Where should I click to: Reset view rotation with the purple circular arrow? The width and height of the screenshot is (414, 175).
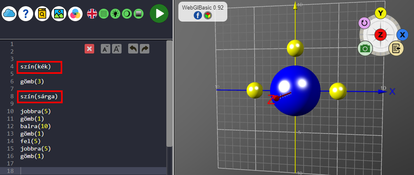364,23
